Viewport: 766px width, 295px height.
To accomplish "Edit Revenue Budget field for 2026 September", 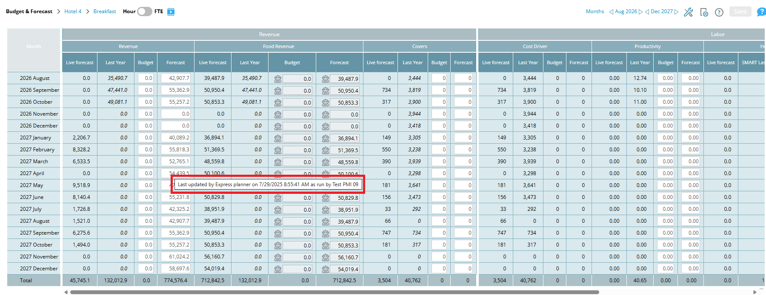I will pyautogui.click(x=146, y=90).
